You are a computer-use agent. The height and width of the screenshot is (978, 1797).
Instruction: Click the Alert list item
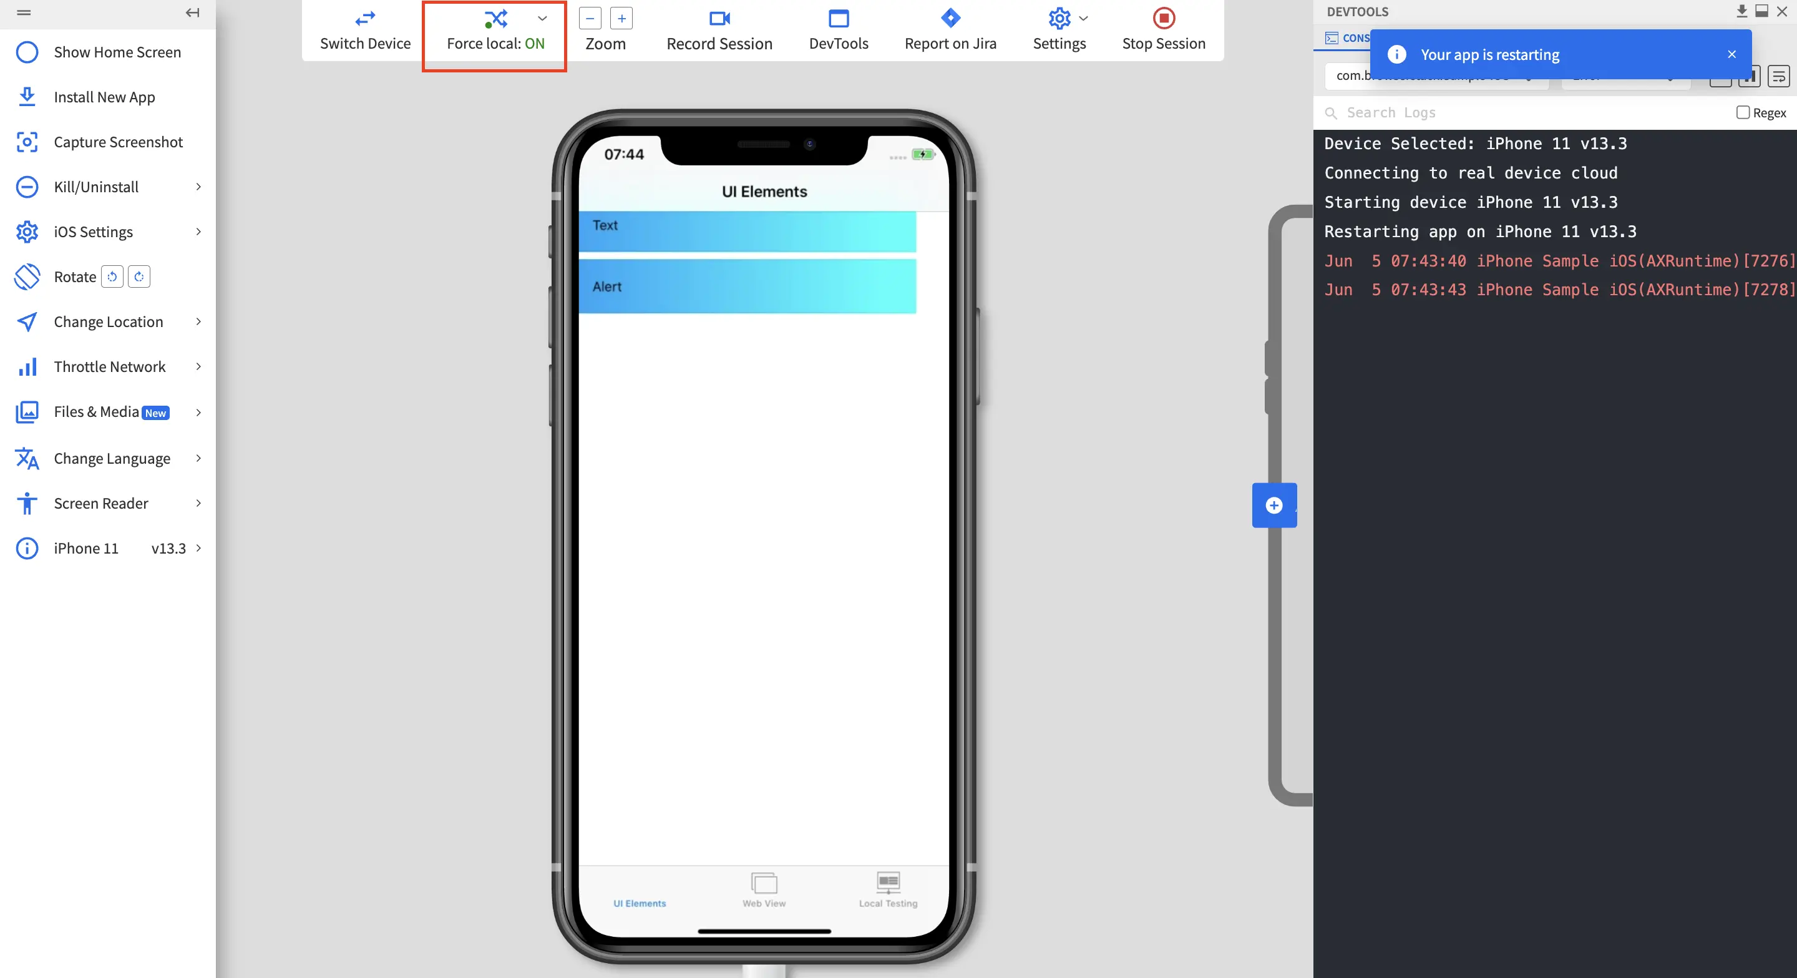pyautogui.click(x=750, y=285)
